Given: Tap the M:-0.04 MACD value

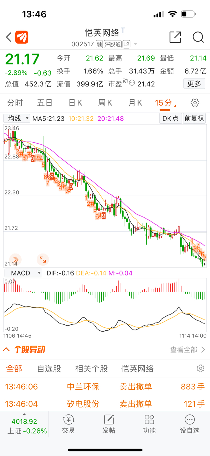Looking at the screenshot, I should tap(121, 273).
